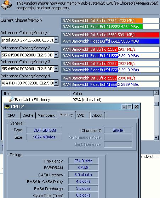Select the Memory tab

click(x=67, y=115)
